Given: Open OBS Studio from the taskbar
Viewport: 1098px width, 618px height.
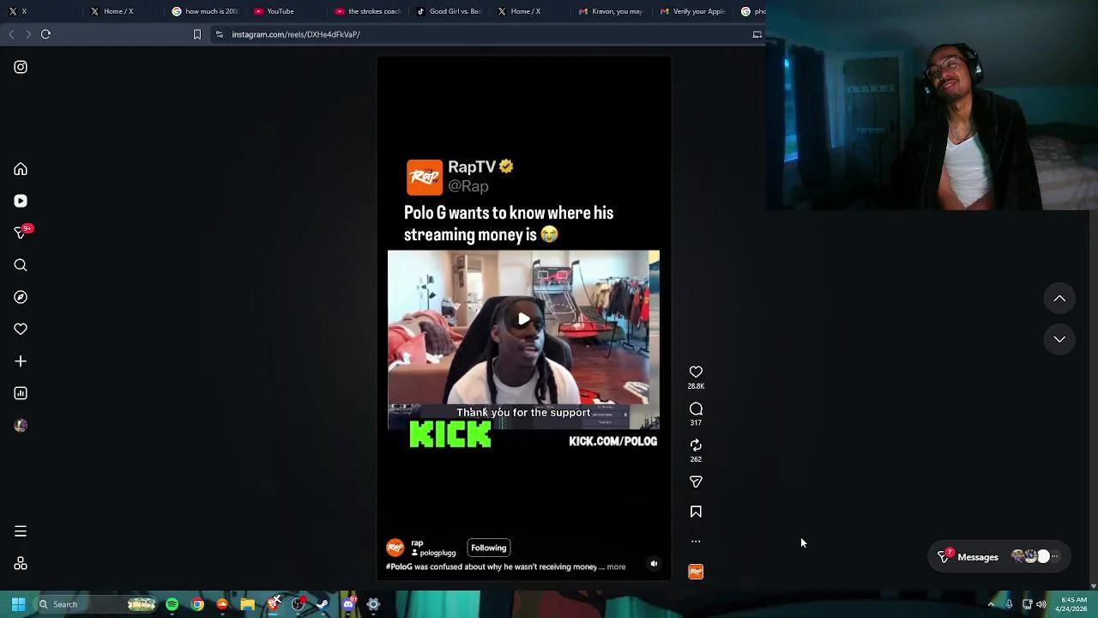Looking at the screenshot, I should click(298, 604).
